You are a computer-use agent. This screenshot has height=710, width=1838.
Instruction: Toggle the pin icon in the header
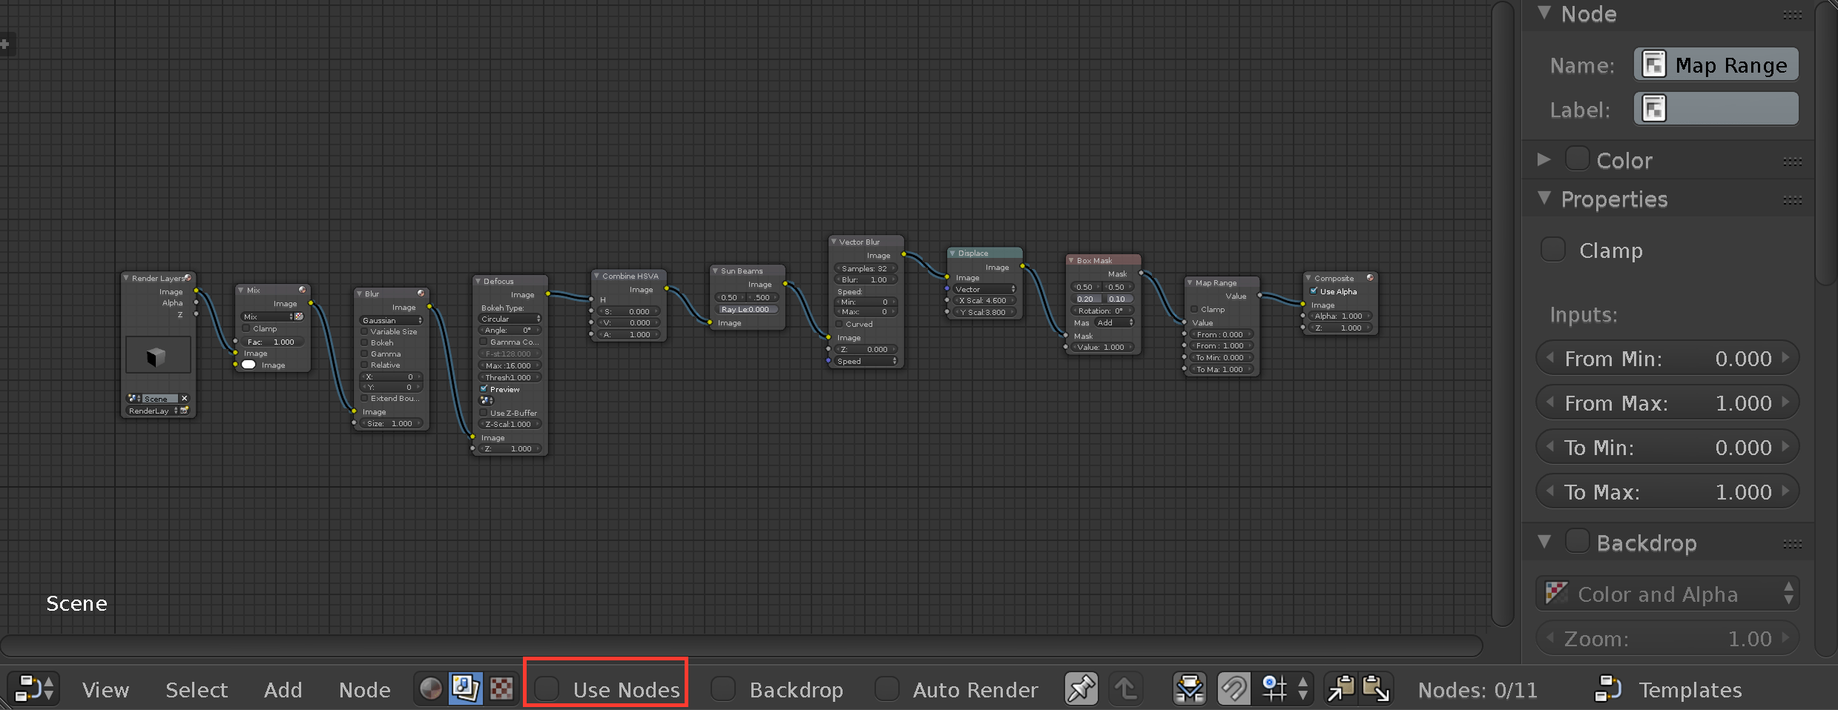click(1081, 689)
